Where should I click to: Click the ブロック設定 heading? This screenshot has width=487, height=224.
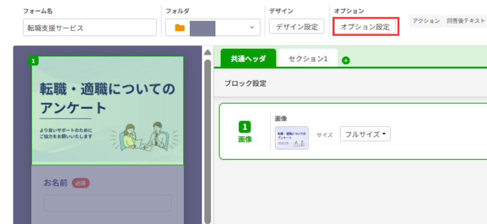(245, 83)
